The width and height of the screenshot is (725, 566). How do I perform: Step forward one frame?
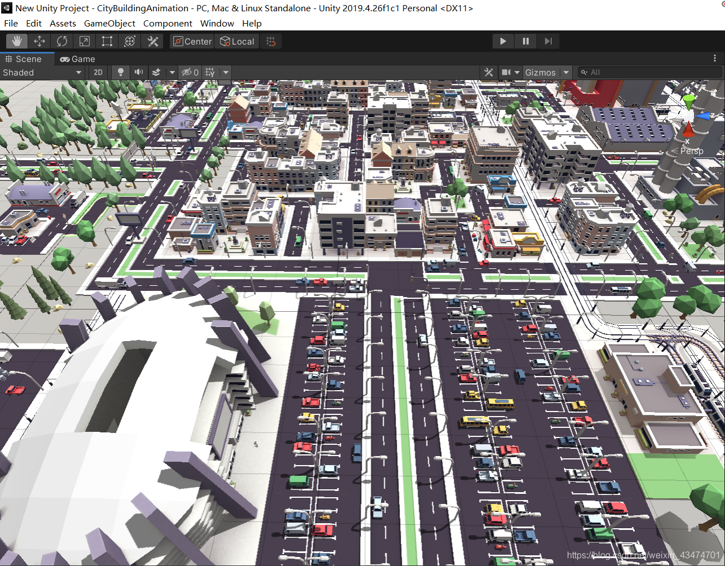point(548,41)
